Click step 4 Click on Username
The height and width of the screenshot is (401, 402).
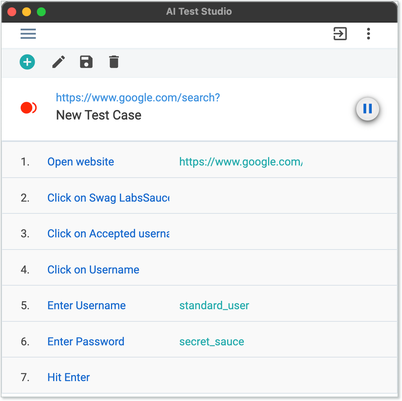pos(93,269)
